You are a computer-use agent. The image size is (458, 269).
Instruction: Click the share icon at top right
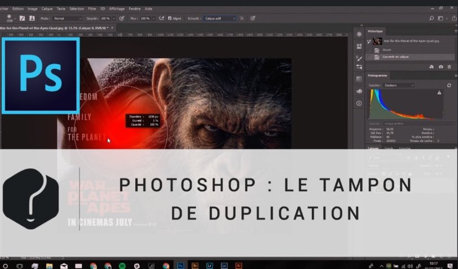(x=455, y=19)
